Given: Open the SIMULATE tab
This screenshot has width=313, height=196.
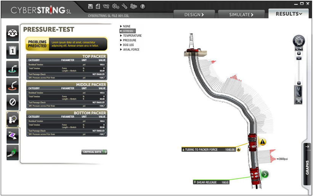Looking at the screenshot, I should [x=241, y=14].
